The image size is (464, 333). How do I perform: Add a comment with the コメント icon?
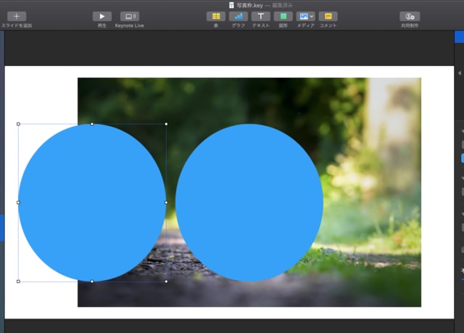tap(328, 16)
